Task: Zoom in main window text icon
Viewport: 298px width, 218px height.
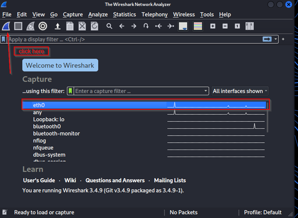Action: coord(213,26)
